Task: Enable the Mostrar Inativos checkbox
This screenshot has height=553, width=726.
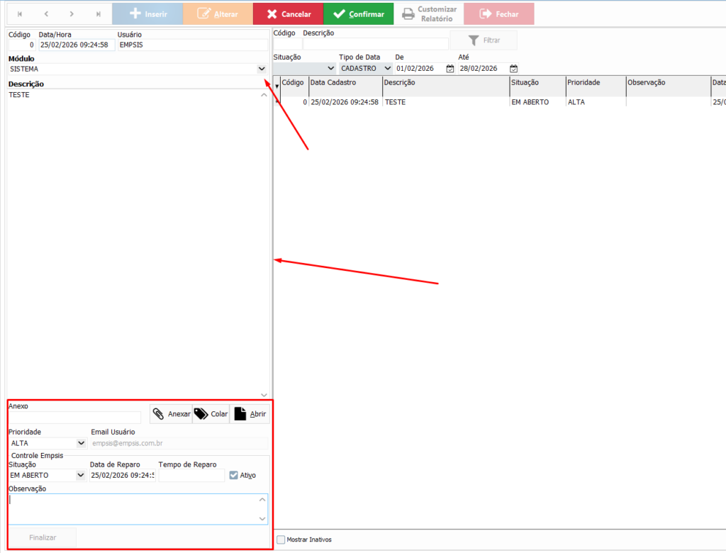Action: click(x=281, y=540)
